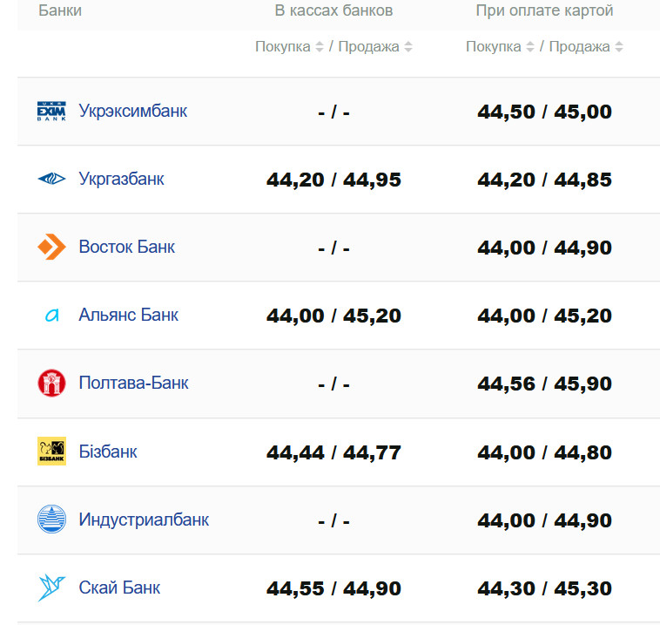Click the Укрэксимбанк EXIM logo icon
This screenshot has width=660, height=625.
(x=51, y=112)
